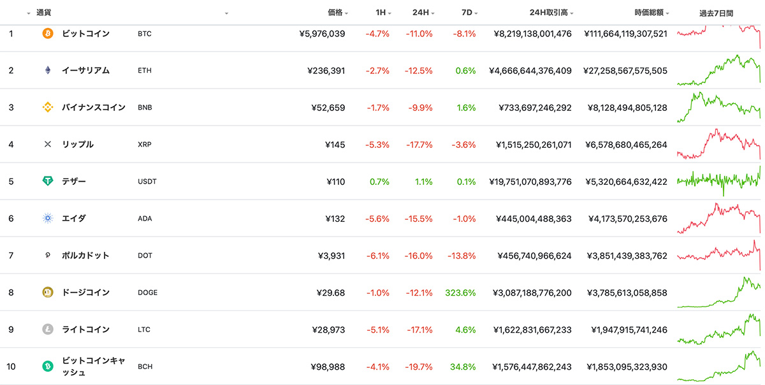
Task: Open the リップル coin page
Action: click(78, 144)
